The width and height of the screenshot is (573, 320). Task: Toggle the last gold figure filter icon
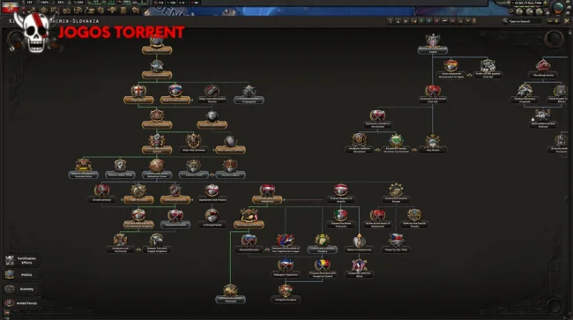(474, 21)
